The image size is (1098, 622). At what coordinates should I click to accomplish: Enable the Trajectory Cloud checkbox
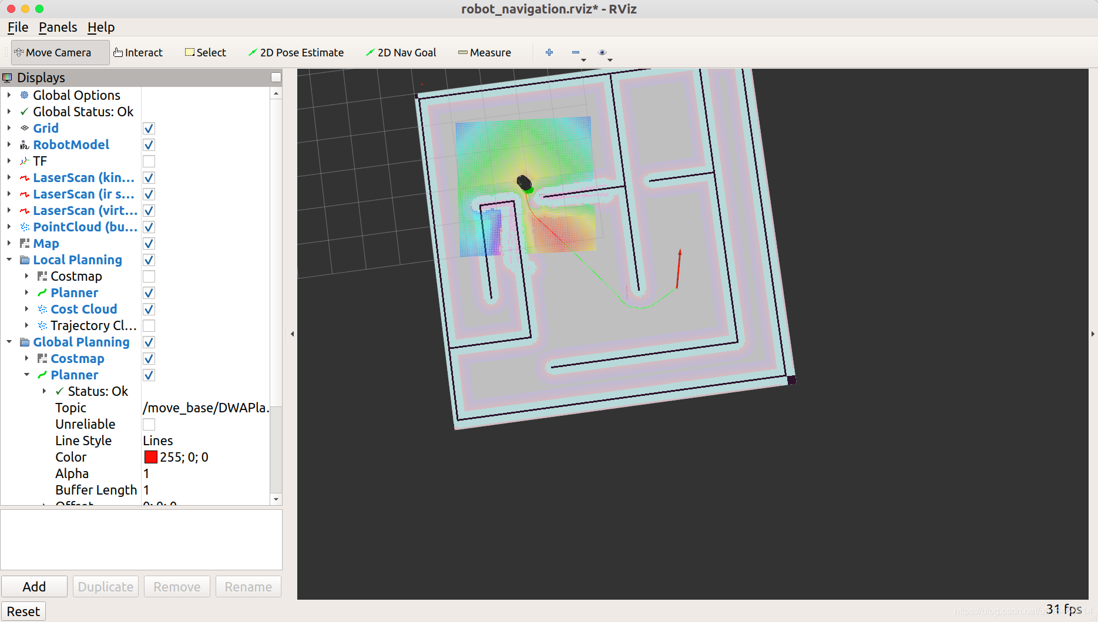[x=149, y=325]
